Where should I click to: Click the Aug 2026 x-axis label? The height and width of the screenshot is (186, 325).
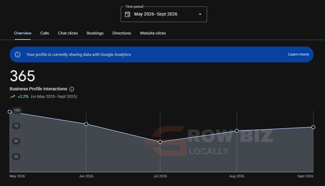[237, 176]
